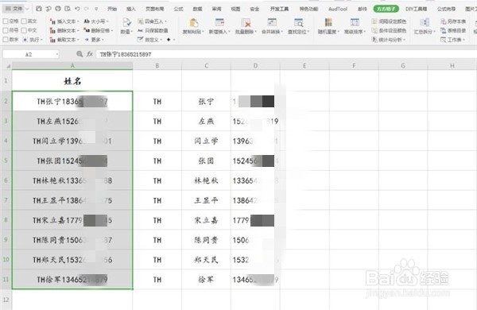The width and height of the screenshot is (477, 310).
Task: Open the 删除文本 dropdown
Action: pos(64,30)
